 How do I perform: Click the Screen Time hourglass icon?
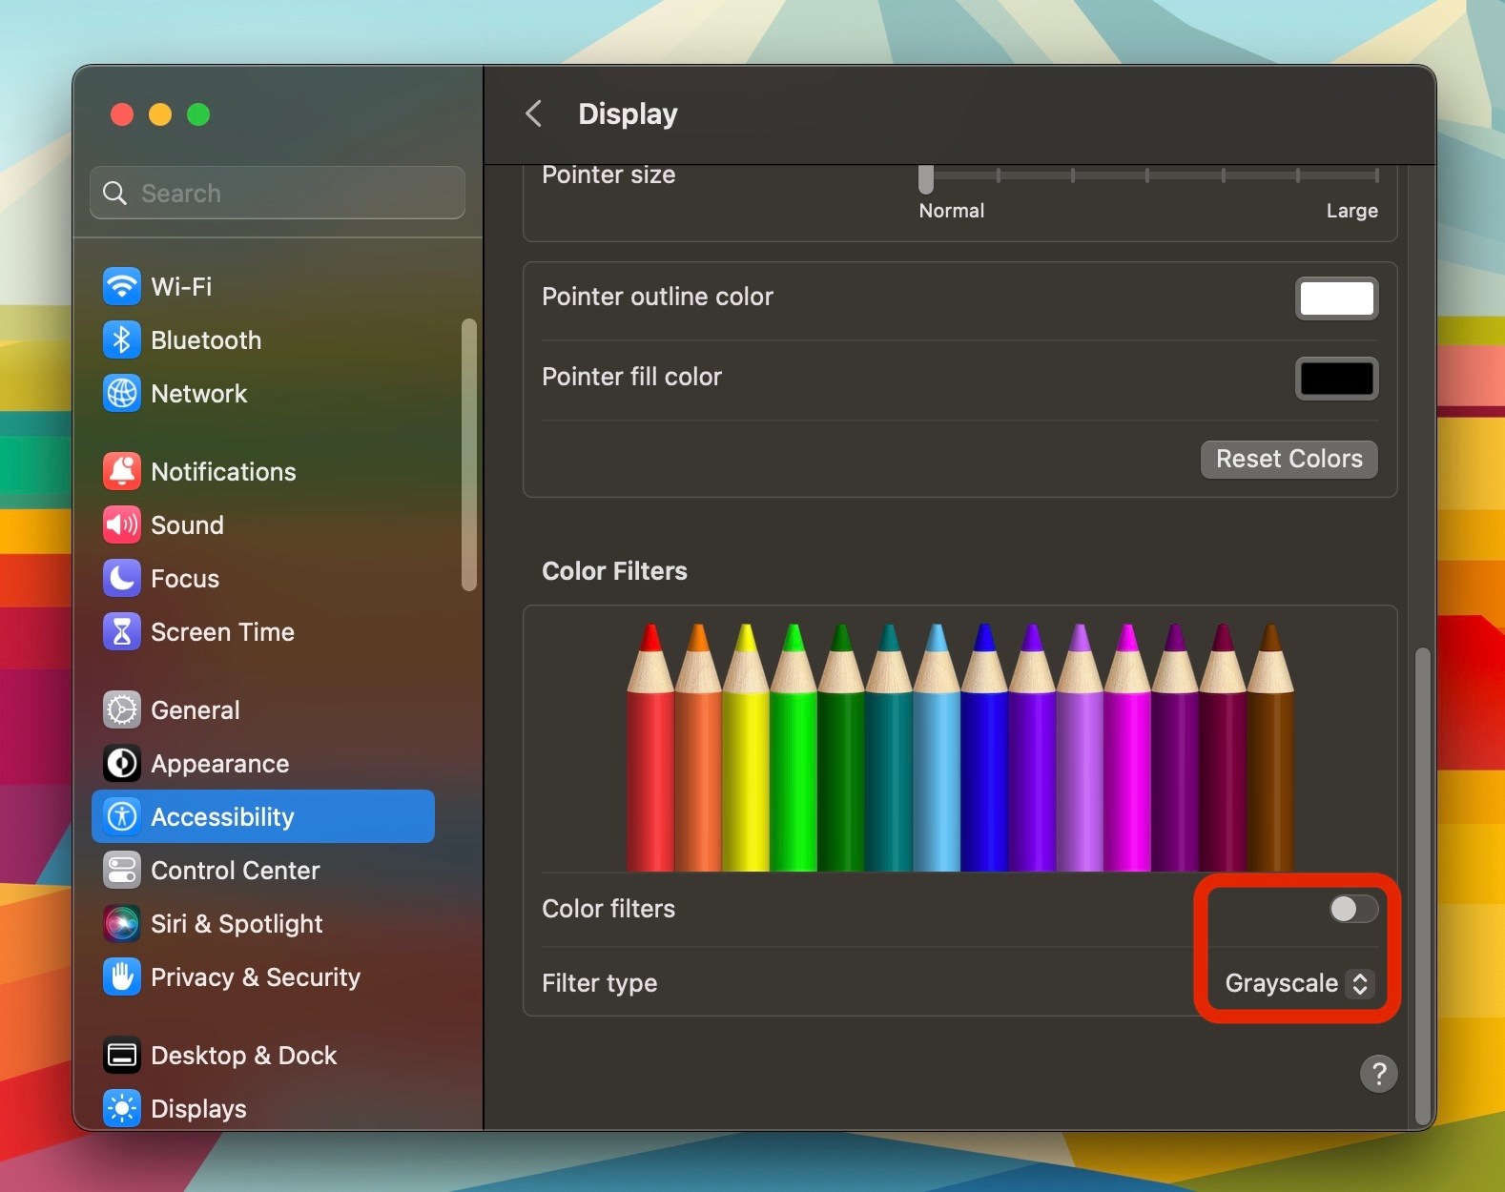(122, 631)
